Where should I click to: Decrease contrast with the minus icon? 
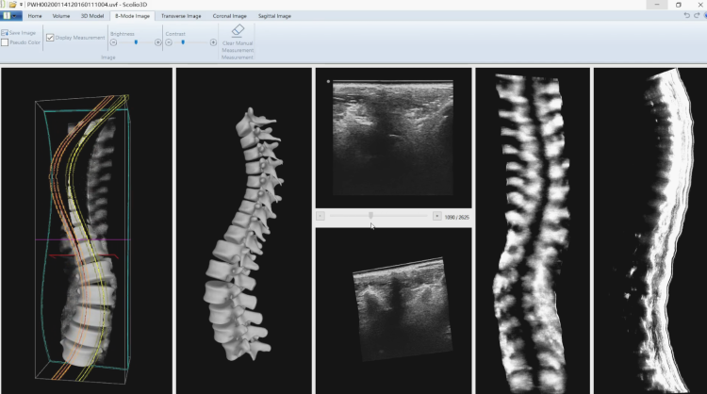tap(169, 42)
